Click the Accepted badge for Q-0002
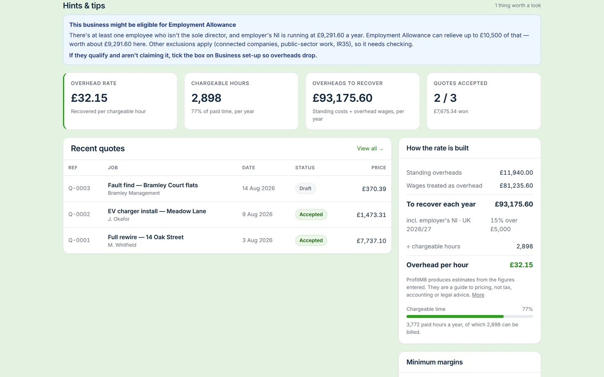This screenshot has height=377, width=604. pyautogui.click(x=311, y=214)
